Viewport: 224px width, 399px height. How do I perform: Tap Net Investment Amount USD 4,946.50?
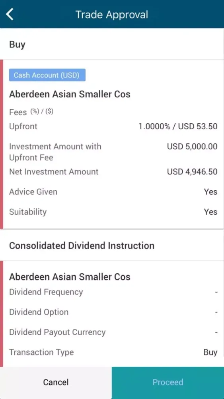[x=192, y=172]
